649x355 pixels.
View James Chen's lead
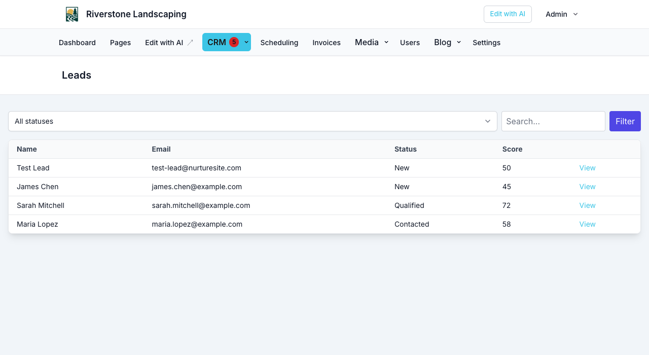(x=587, y=187)
